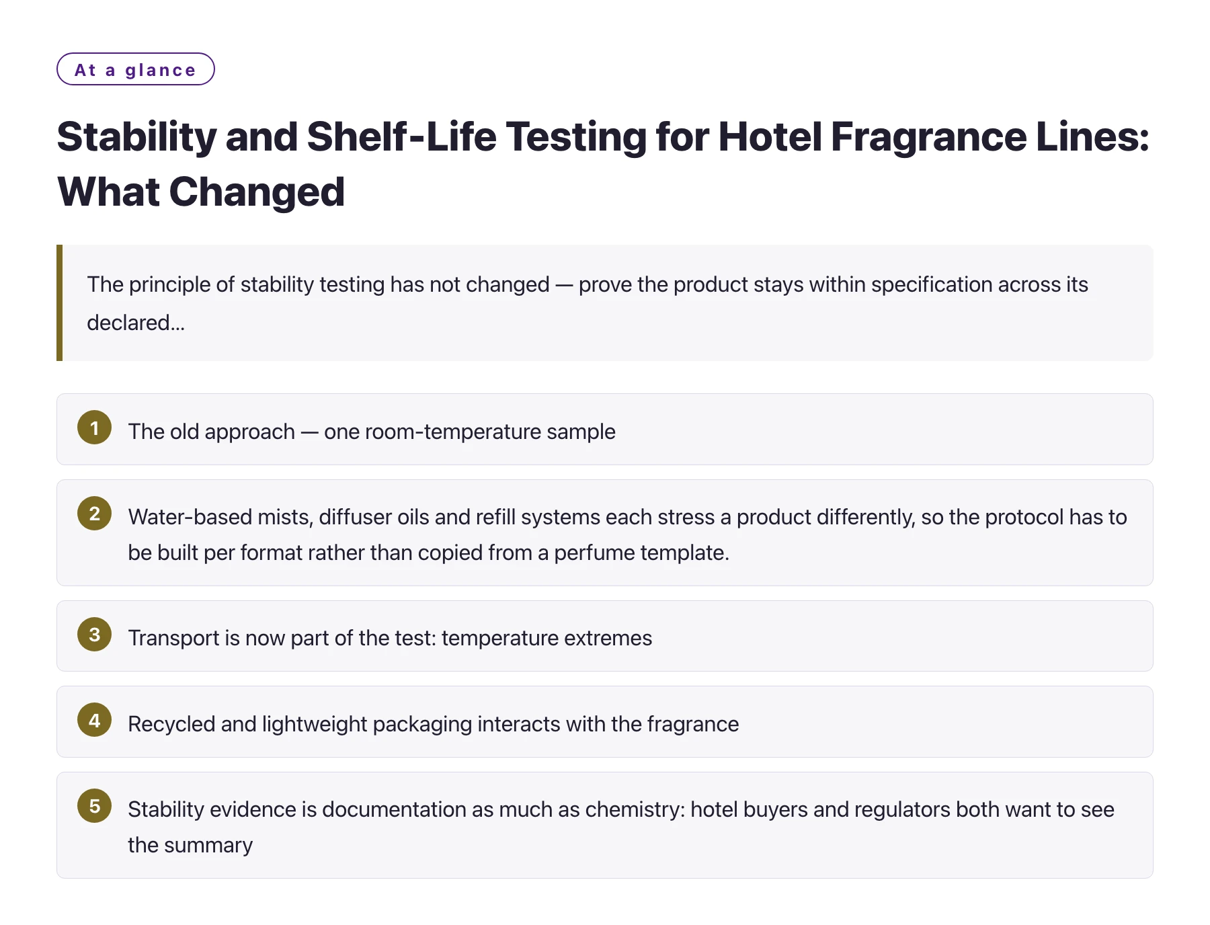Open the water-based mists and diffuser oils item

(605, 532)
